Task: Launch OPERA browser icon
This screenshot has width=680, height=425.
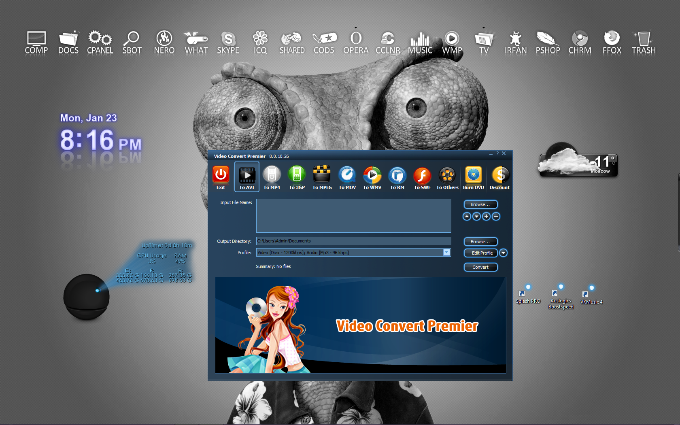Action: coord(356,42)
